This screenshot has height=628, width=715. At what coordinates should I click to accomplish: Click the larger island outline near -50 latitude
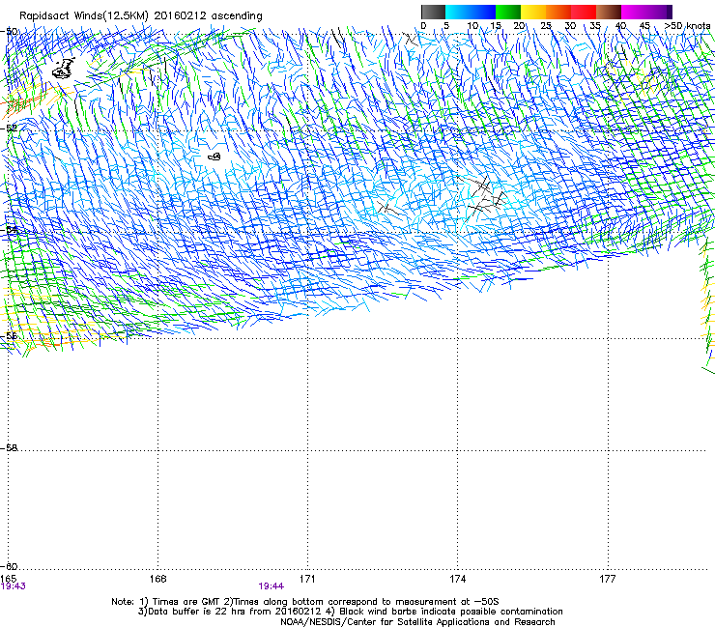(63, 69)
